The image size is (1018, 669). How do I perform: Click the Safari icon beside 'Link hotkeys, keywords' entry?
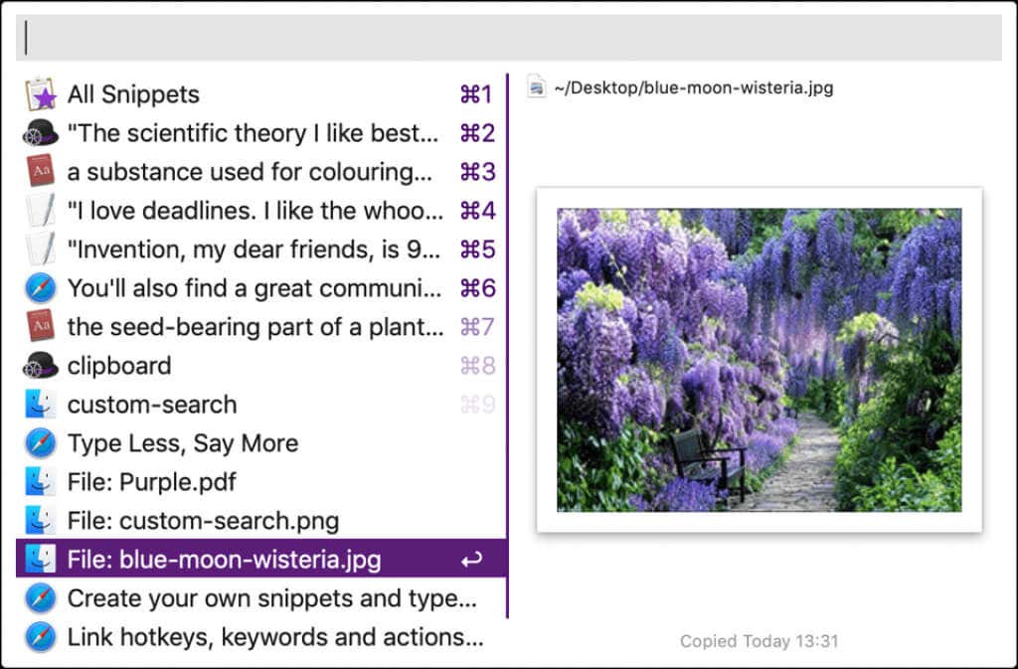[x=40, y=636]
